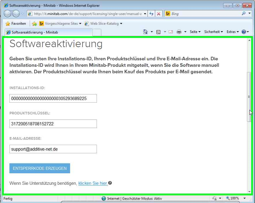Click the Produktschlüssel input field
This screenshot has height=203, width=255.
point(53,124)
